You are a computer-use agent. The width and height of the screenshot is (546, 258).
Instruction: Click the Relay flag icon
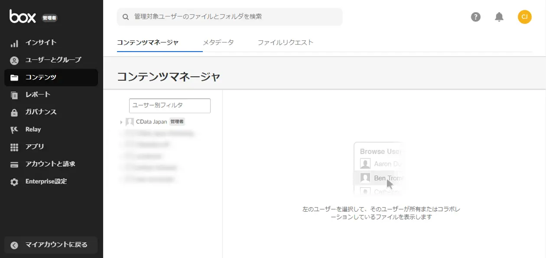[x=14, y=129]
